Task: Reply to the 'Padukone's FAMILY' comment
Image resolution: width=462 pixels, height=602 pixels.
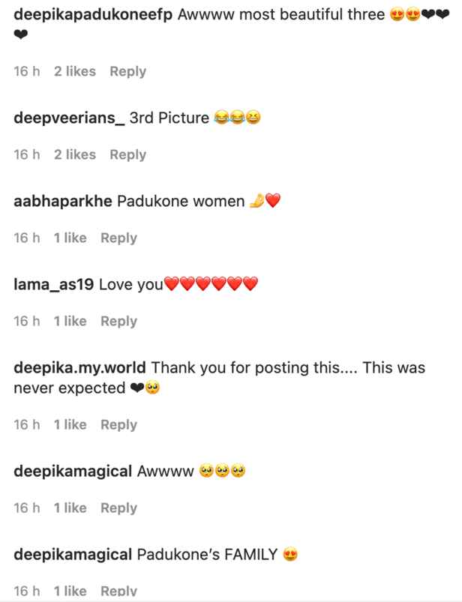Action: [x=118, y=590]
